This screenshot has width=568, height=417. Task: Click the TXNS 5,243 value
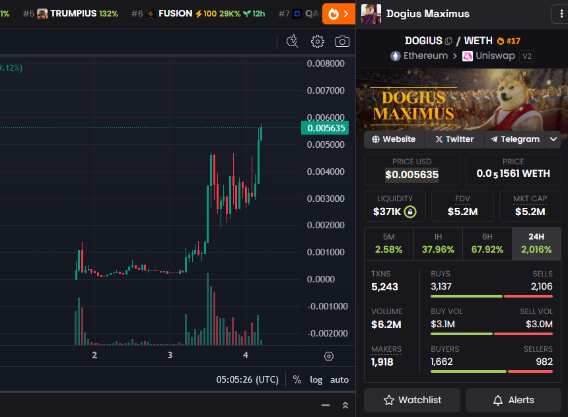click(x=384, y=287)
